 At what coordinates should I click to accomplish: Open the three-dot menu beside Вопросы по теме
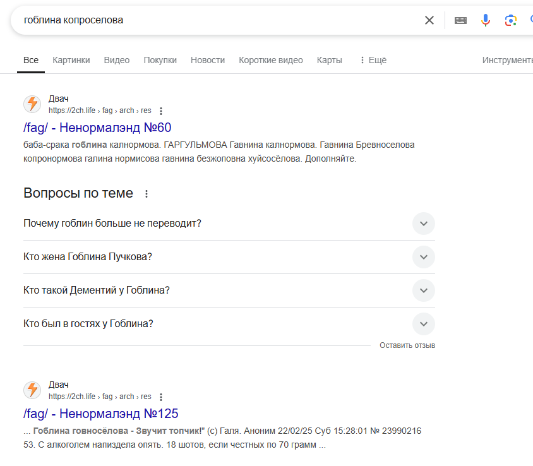point(147,194)
